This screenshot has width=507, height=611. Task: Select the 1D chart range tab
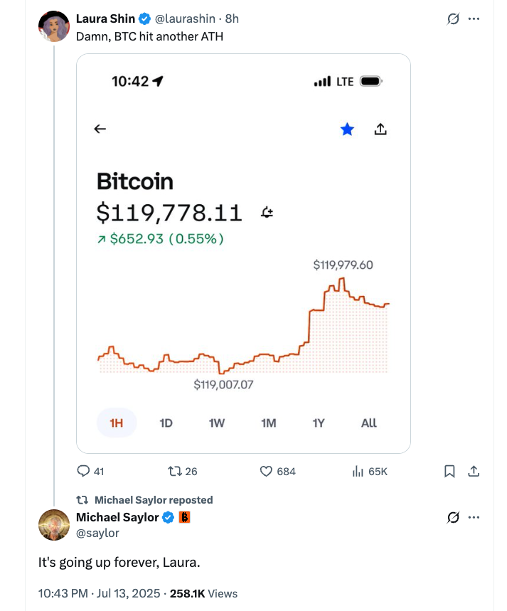[x=166, y=423]
